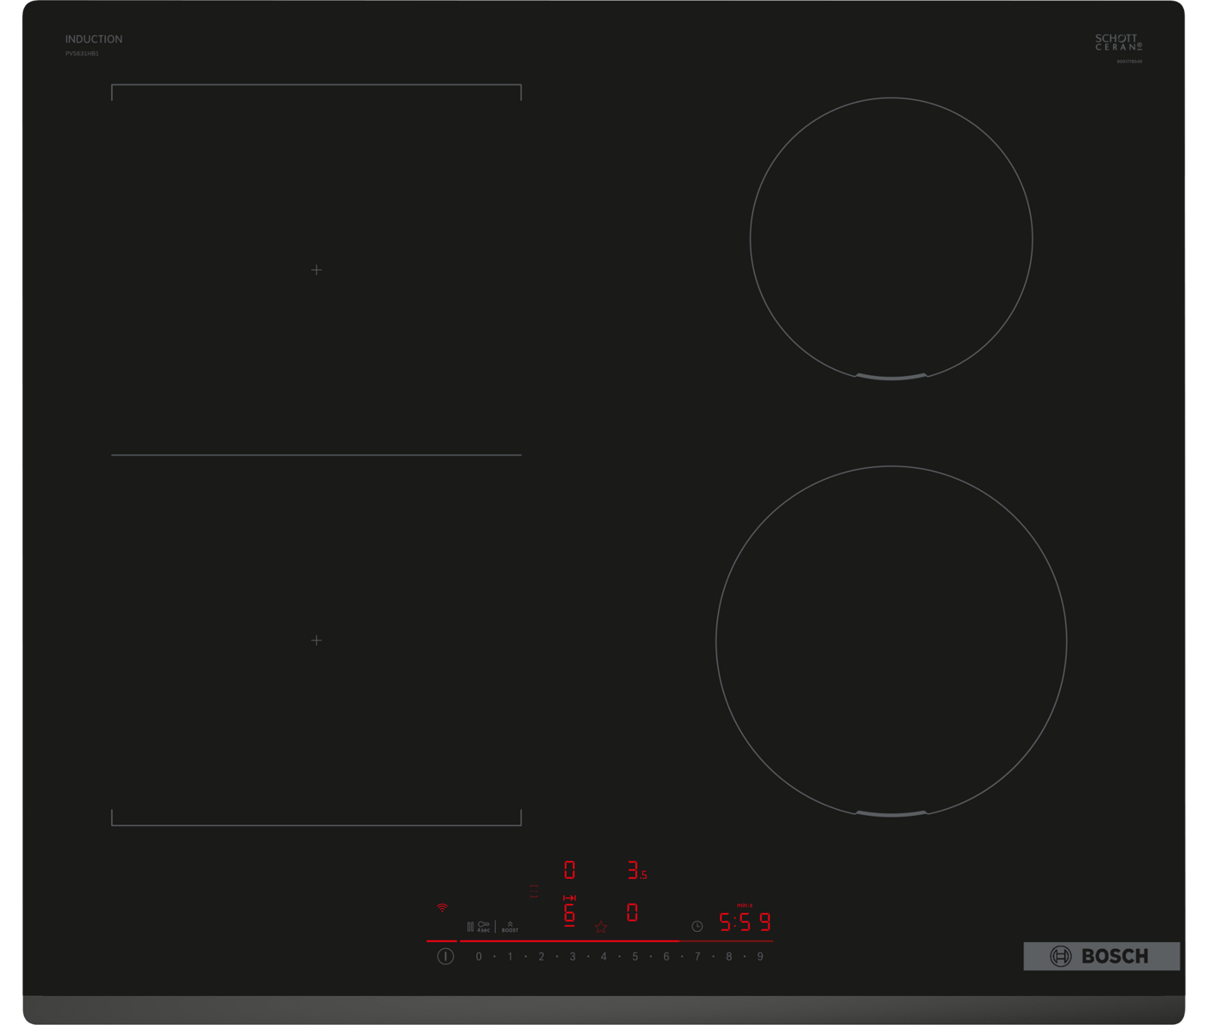Tap power level 3 on the scale
Screen dimensions: 1207x1025
tap(573, 957)
